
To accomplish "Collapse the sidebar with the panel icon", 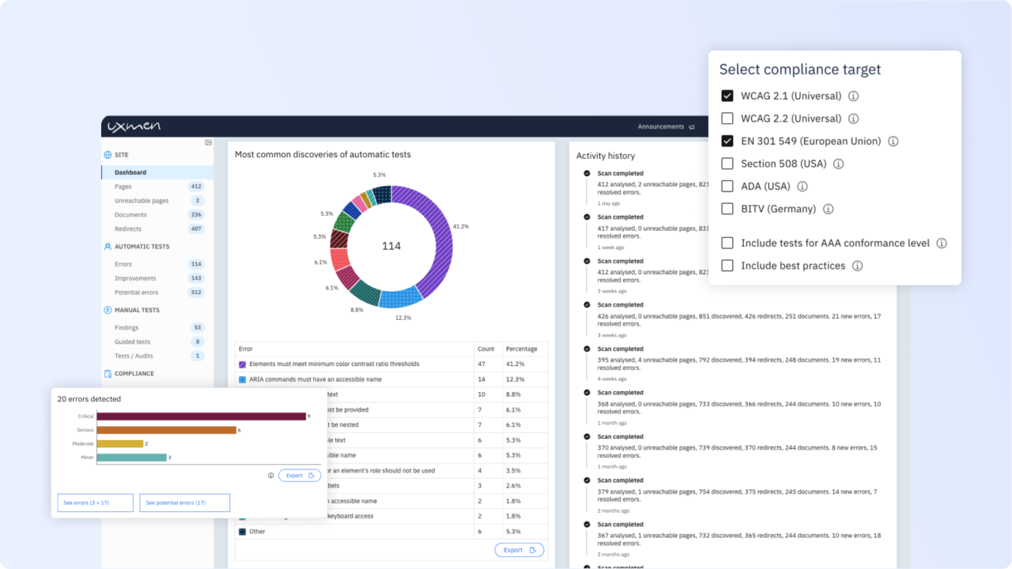I will [x=208, y=141].
